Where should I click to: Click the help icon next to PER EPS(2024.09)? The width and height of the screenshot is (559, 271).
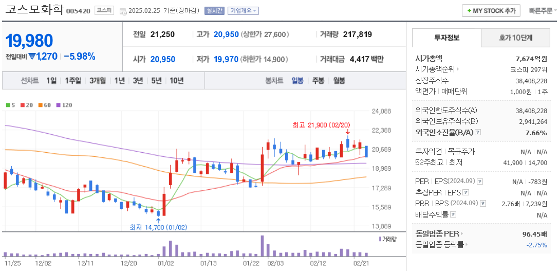click(480, 182)
